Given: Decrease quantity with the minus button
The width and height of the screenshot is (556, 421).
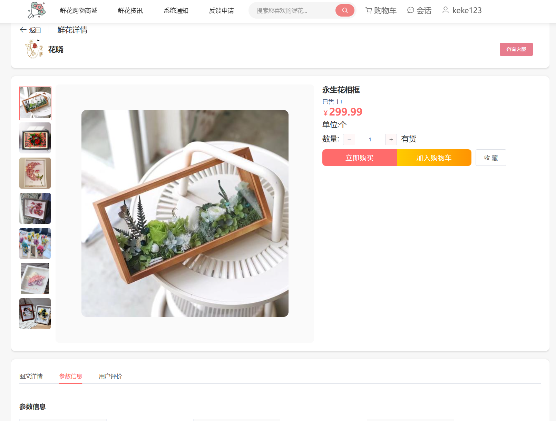Looking at the screenshot, I should (x=349, y=139).
